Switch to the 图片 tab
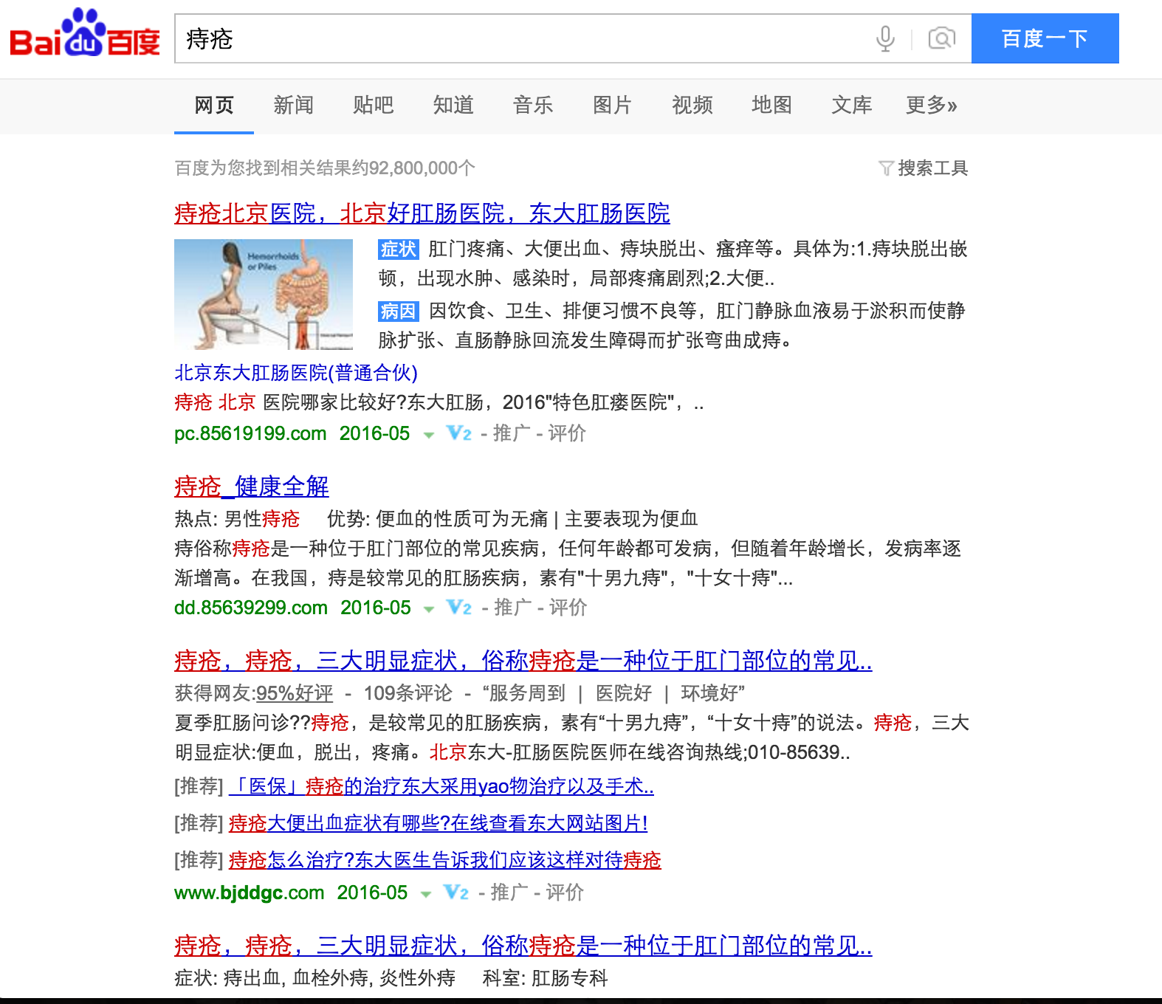This screenshot has height=1004, width=1162. click(x=613, y=105)
